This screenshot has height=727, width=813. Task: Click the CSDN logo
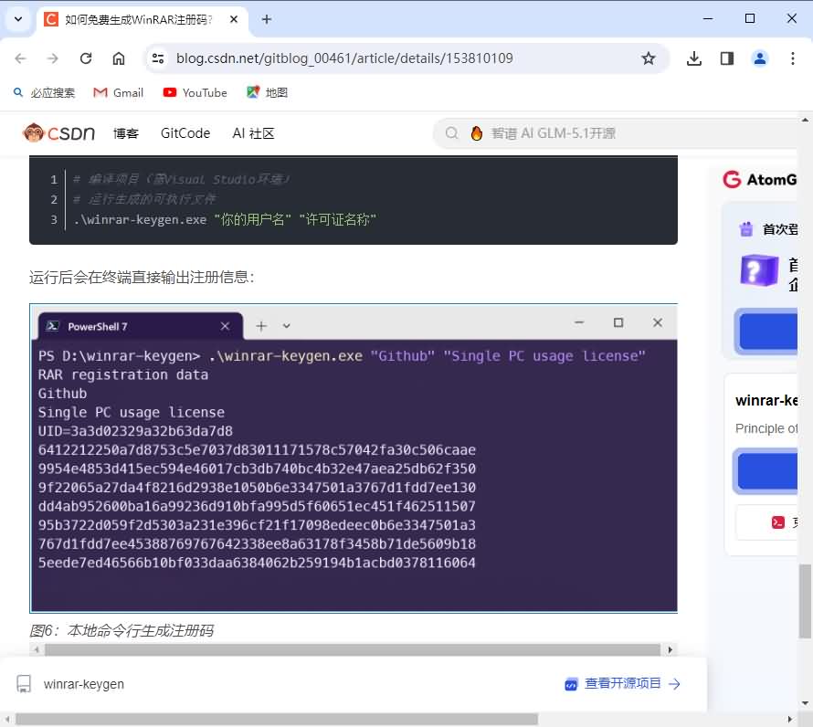point(59,133)
